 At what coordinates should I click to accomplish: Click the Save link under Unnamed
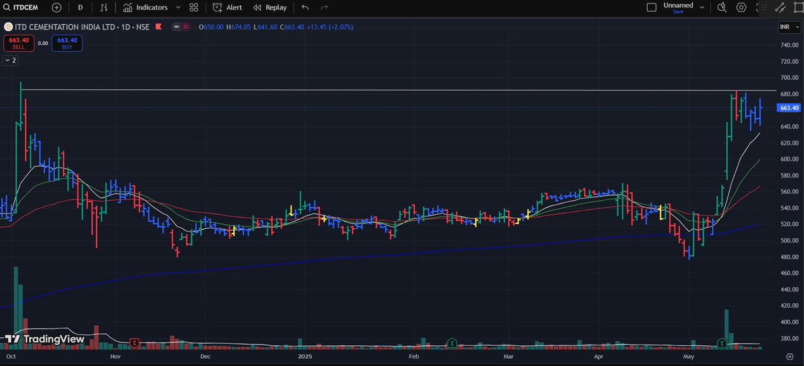point(678,11)
